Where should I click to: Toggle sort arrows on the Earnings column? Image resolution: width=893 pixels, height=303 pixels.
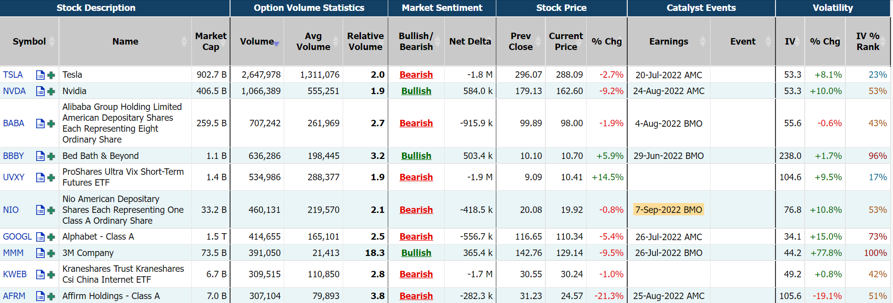pyautogui.click(x=703, y=42)
